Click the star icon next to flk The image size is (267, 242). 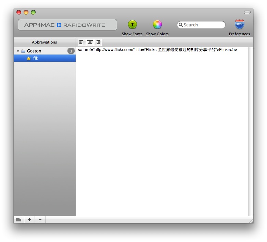pyautogui.click(x=29, y=58)
